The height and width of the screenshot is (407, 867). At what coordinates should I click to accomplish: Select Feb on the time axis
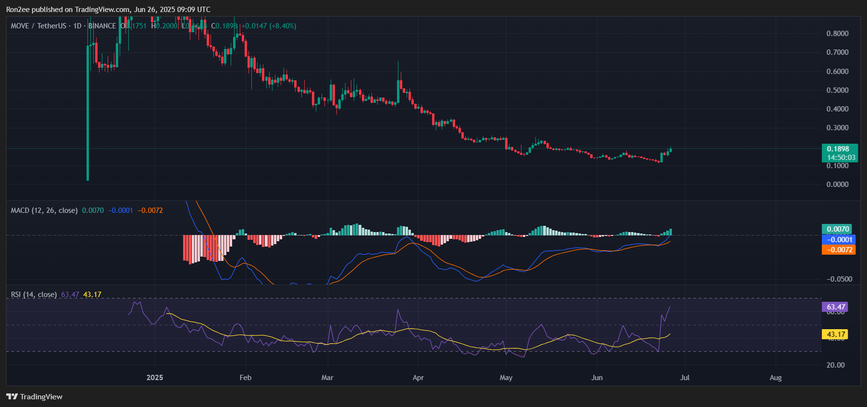(x=245, y=378)
